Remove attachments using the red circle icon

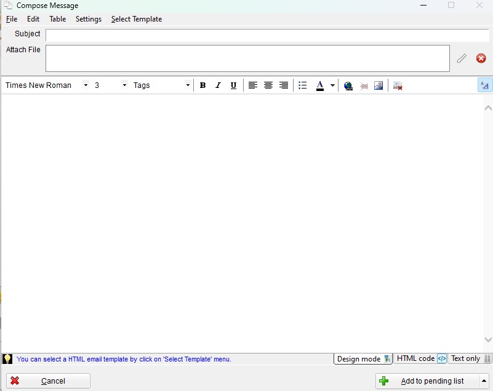481,58
